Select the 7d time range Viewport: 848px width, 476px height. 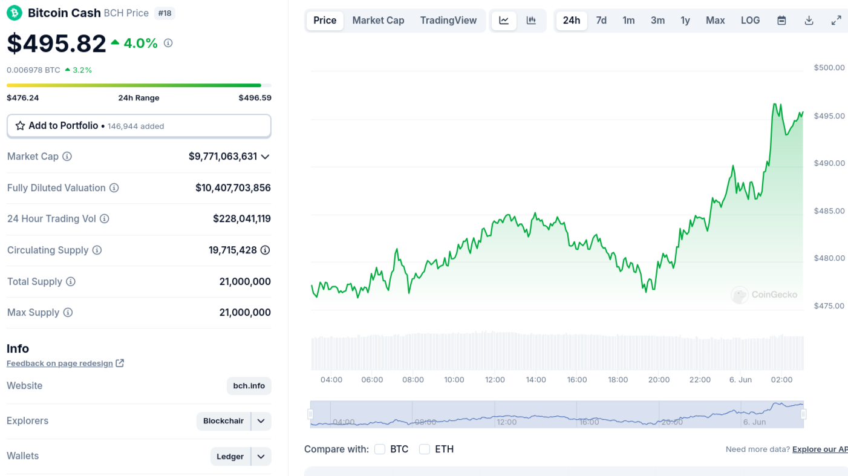point(601,20)
